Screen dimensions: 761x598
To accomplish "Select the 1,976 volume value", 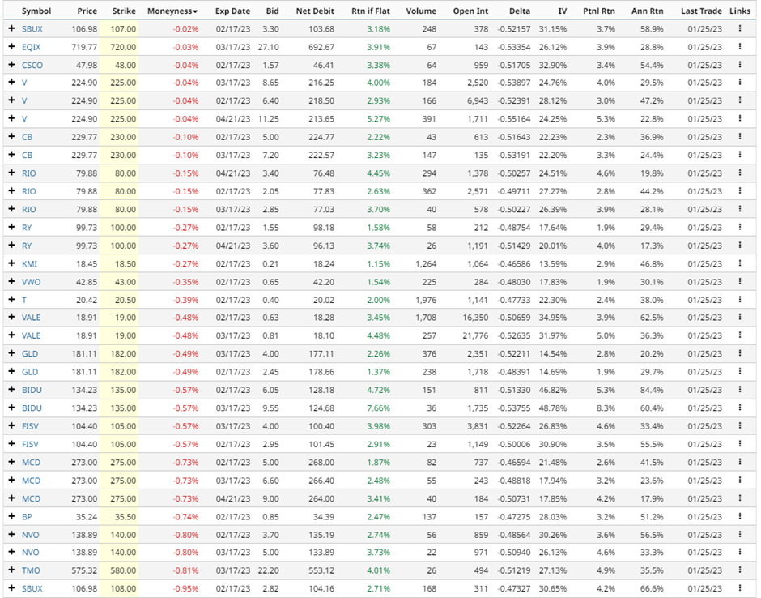I will click(426, 300).
